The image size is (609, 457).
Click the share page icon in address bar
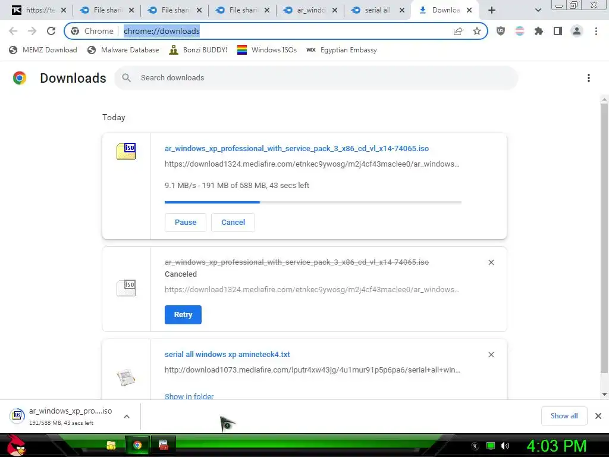coord(458,31)
